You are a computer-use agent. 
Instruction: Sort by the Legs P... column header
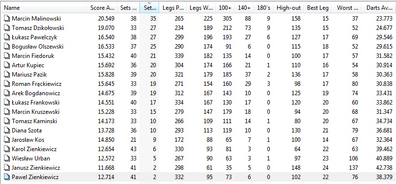click(x=173, y=8)
